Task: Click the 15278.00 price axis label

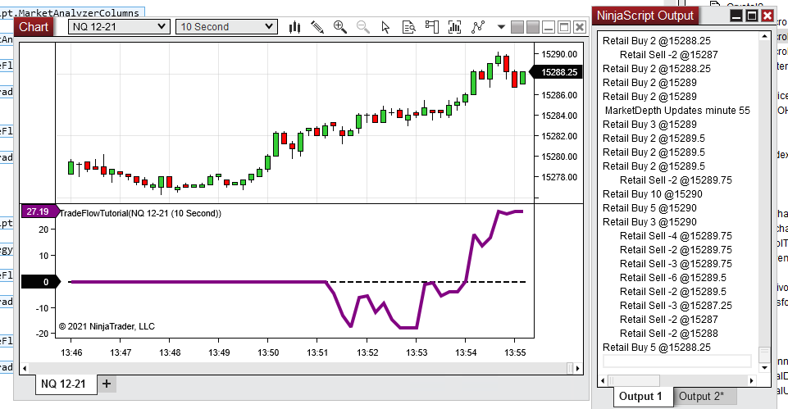Action: [559, 177]
